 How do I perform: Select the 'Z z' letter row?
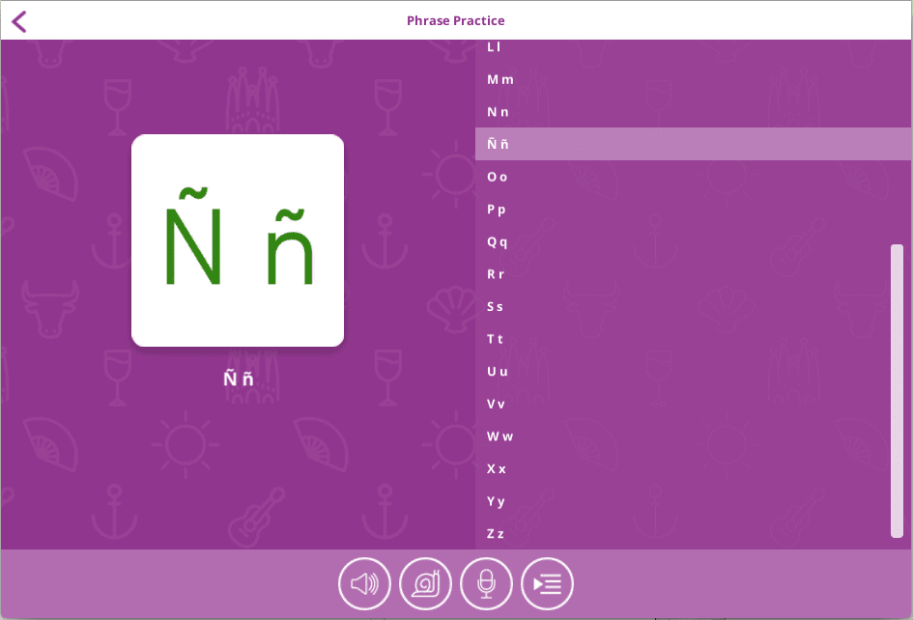pos(693,533)
